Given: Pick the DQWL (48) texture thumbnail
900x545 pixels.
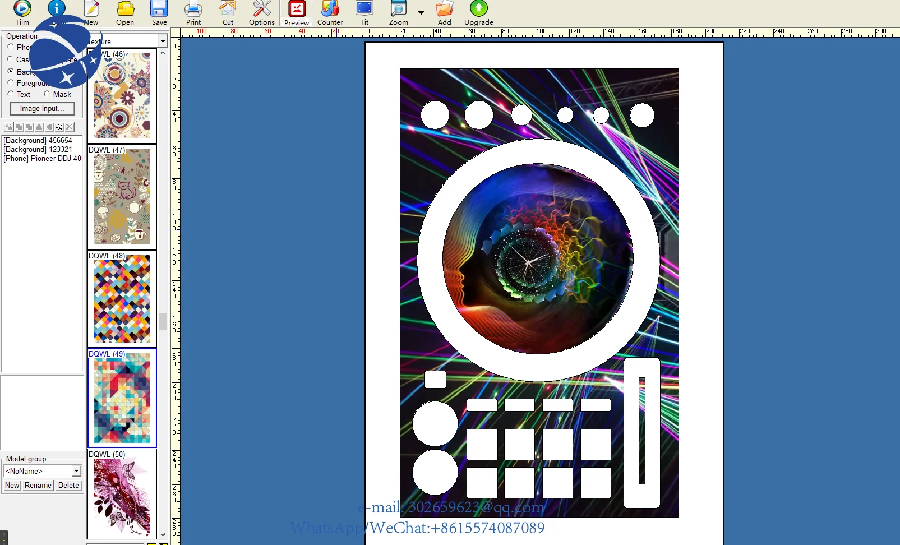Looking at the screenshot, I should tap(122, 298).
